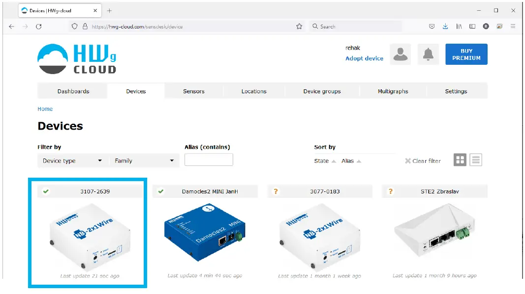Click the extension icon next to account avatar

(499, 27)
